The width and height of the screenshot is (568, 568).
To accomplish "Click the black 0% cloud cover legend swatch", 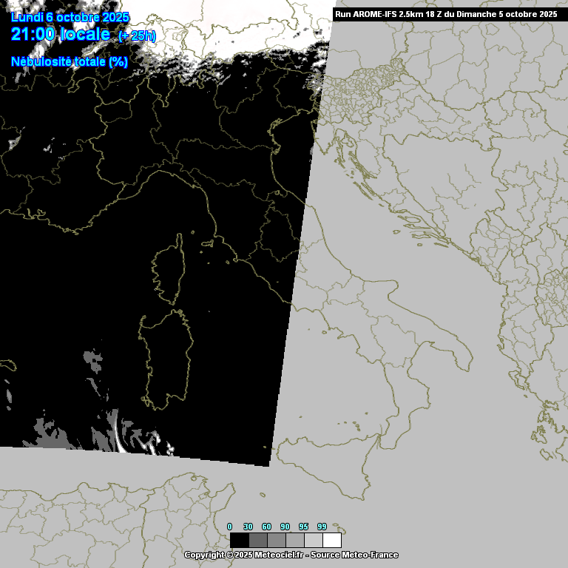I will pyautogui.click(x=239, y=540).
